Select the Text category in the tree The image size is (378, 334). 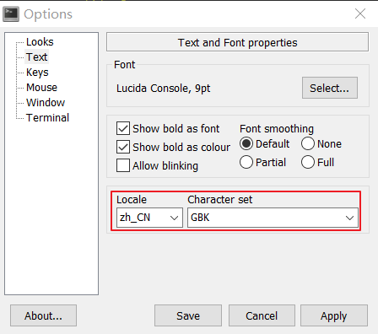click(36, 57)
